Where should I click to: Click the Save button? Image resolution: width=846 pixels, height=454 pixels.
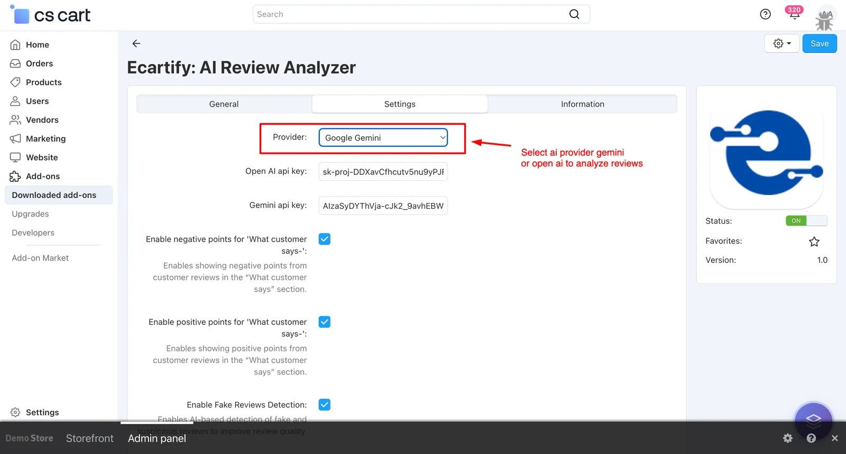[820, 43]
